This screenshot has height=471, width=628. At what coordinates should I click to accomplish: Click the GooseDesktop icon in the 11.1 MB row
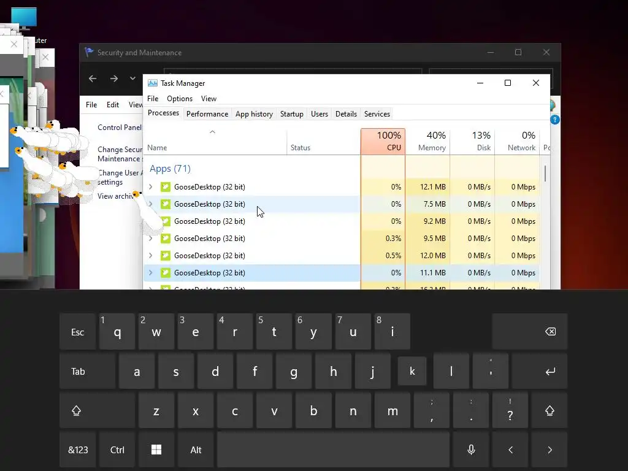click(166, 273)
